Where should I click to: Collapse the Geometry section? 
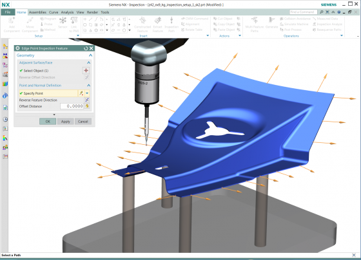point(90,55)
